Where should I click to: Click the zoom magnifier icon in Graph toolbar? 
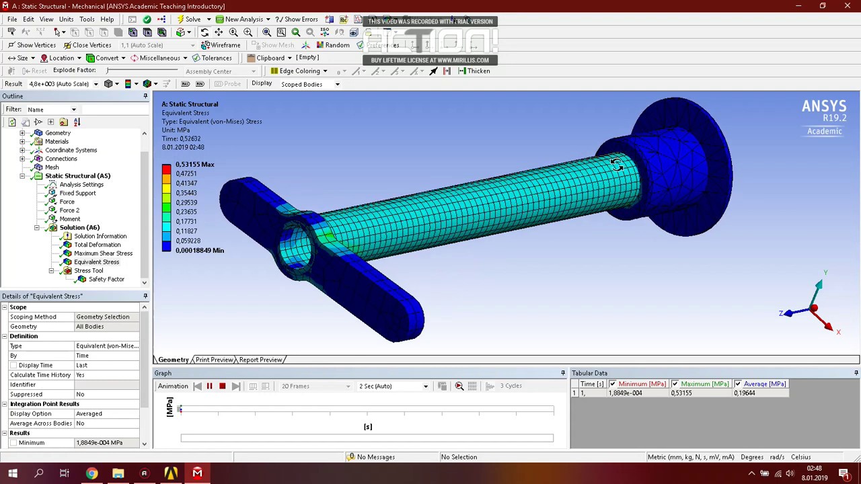click(x=459, y=386)
